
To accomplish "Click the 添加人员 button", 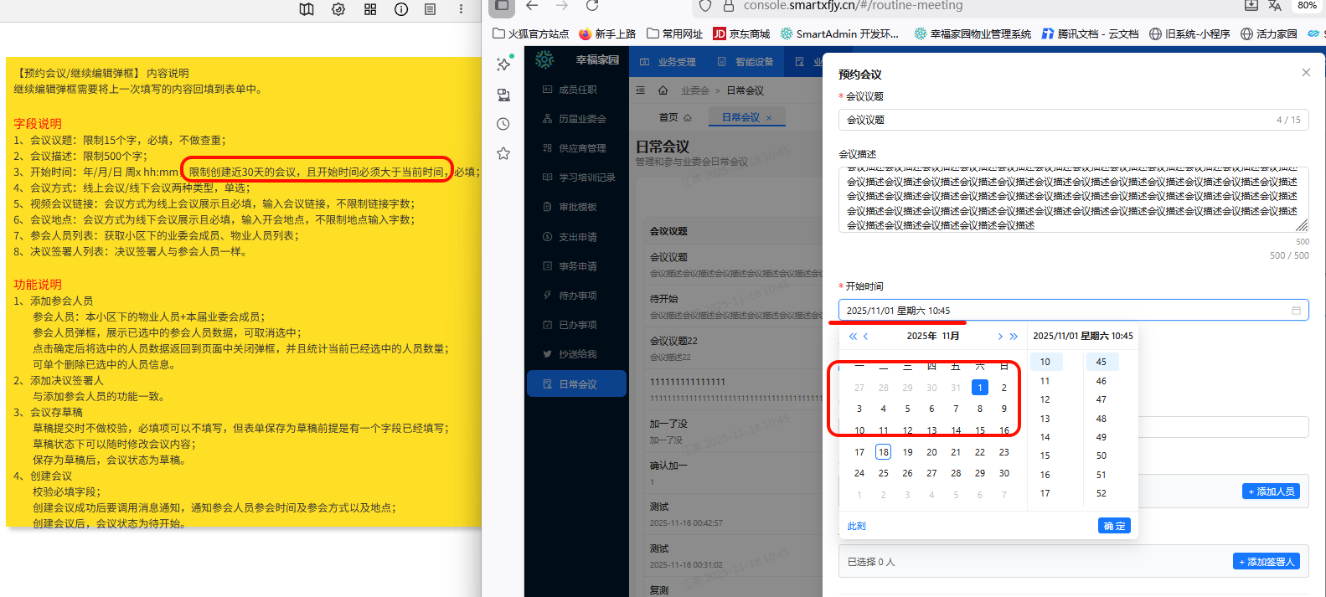I will 1271,491.
